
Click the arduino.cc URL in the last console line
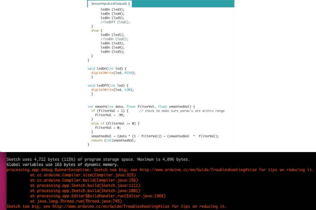pos(111,206)
